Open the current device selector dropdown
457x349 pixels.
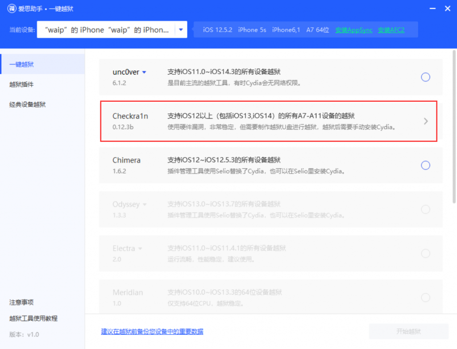[180, 29]
